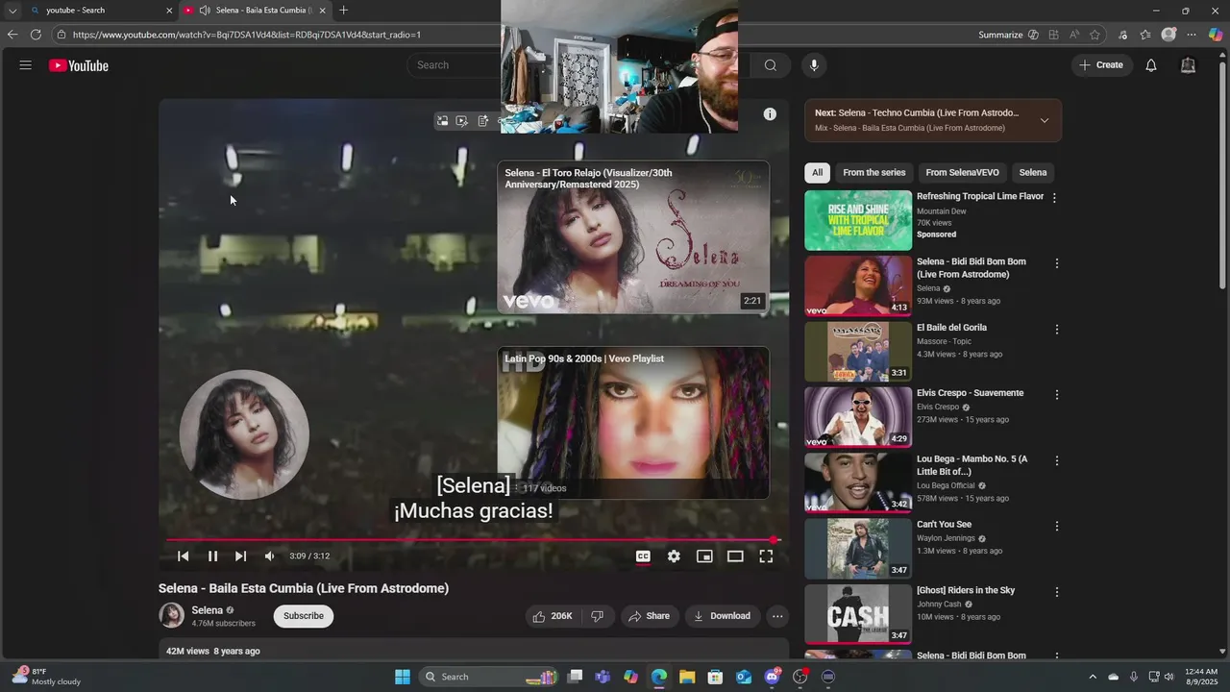Refresh the page
The height and width of the screenshot is (692, 1230).
[36, 35]
